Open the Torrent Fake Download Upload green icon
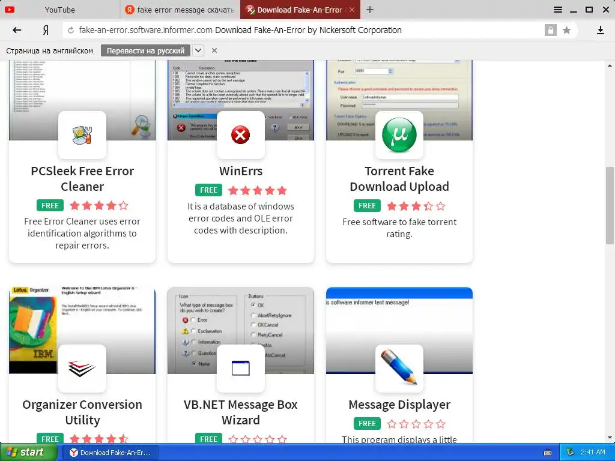The height and width of the screenshot is (461, 615). [x=399, y=135]
